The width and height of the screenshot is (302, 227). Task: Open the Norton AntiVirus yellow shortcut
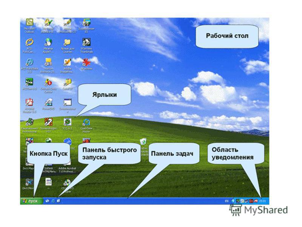[x=48, y=62]
